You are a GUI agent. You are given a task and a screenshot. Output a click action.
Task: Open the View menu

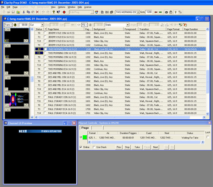pyautogui.click(x=53, y=7)
